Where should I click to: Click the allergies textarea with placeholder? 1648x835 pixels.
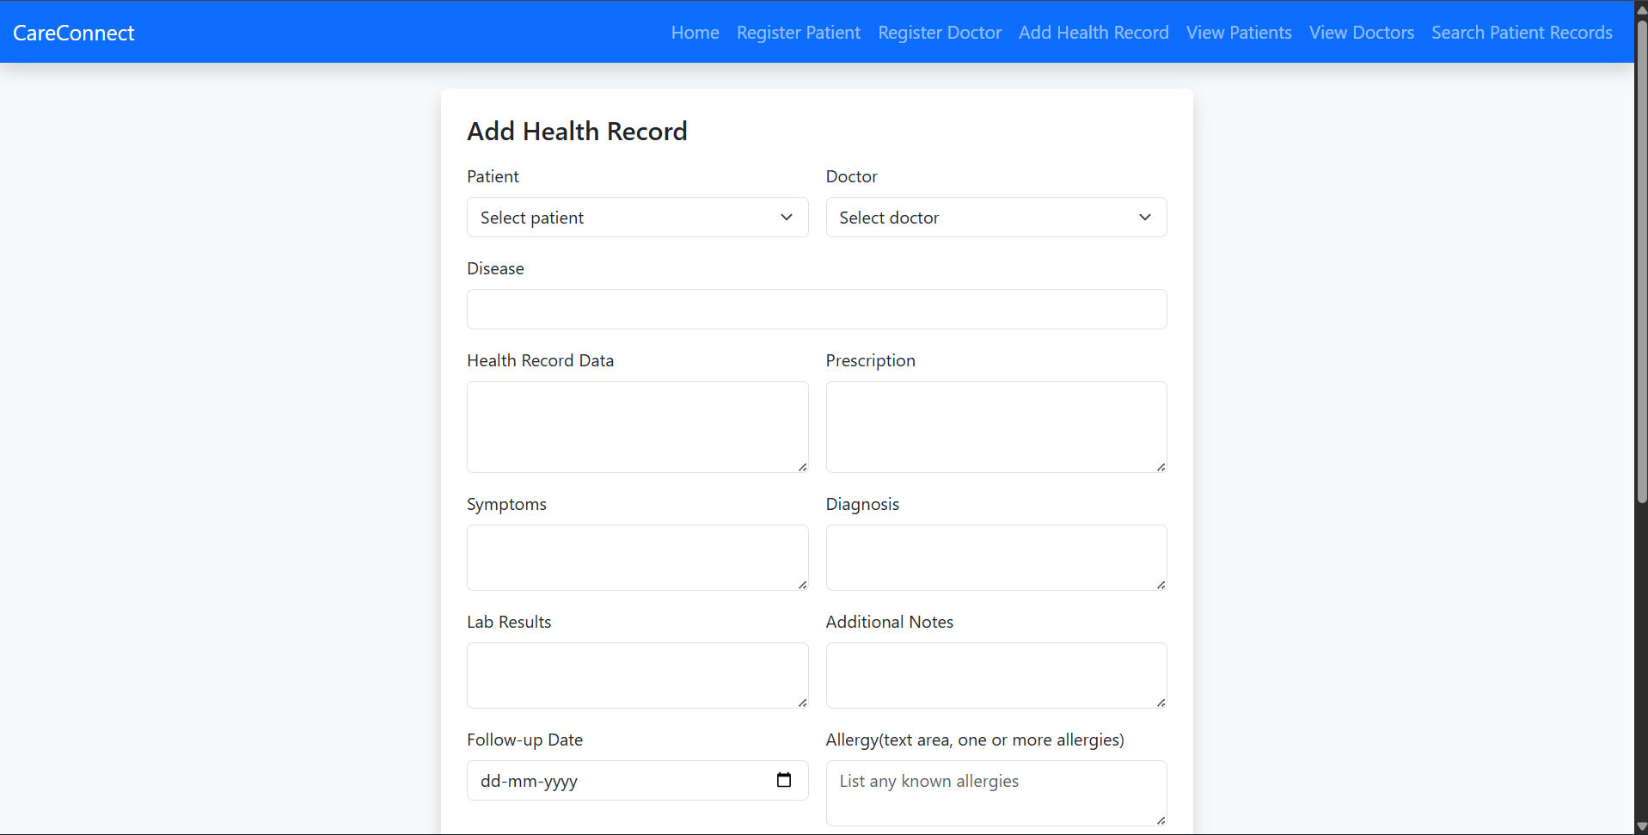[996, 793]
